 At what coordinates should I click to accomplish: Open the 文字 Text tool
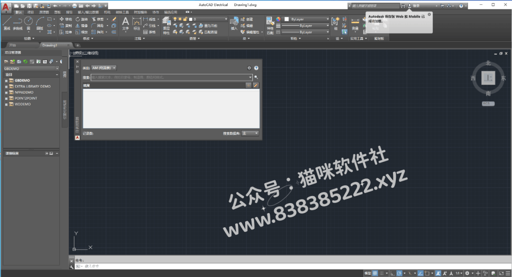click(125, 24)
